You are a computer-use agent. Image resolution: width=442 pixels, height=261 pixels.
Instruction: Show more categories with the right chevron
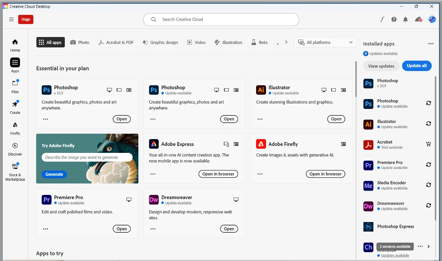pos(286,42)
